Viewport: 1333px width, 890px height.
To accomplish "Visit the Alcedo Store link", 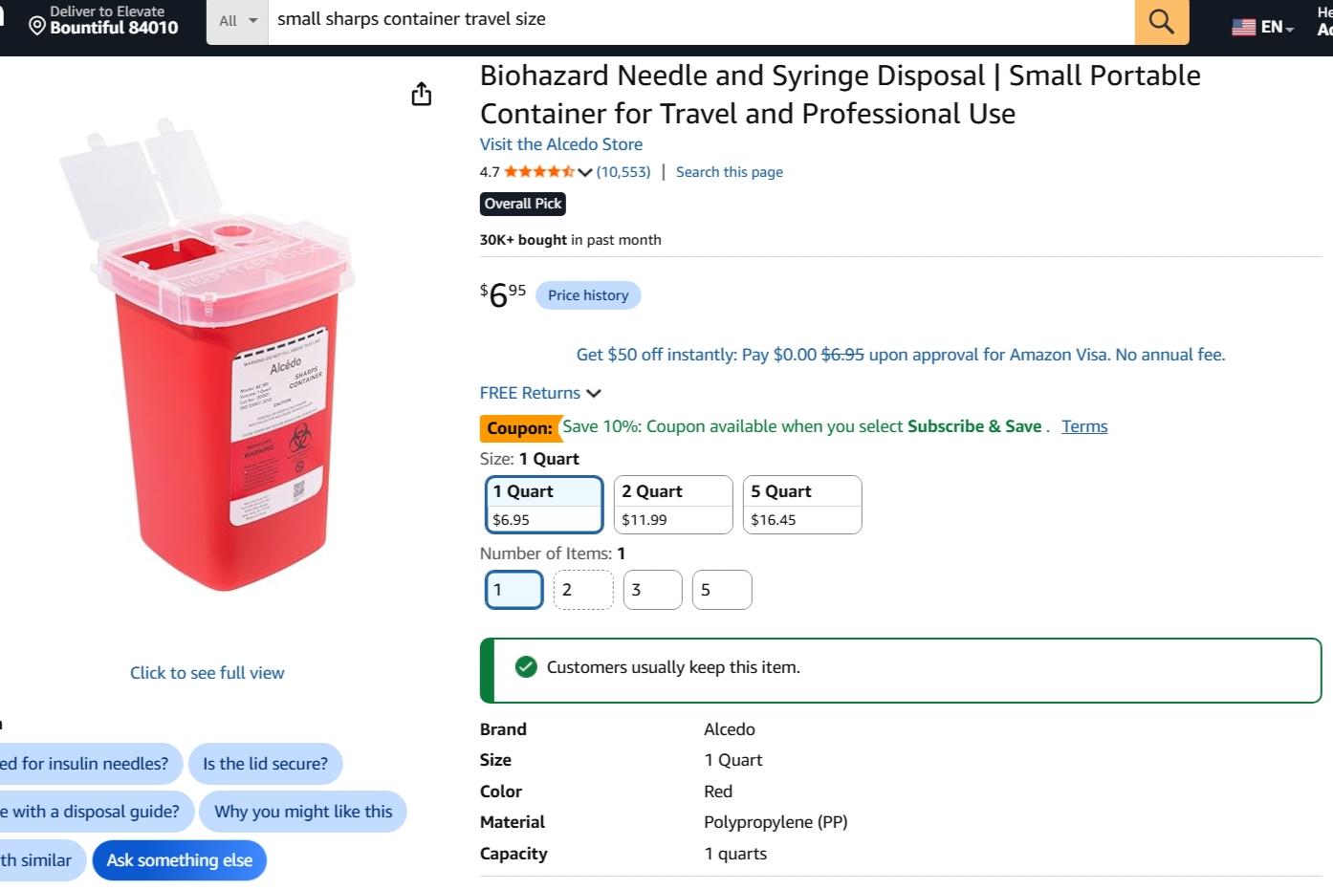I will pyautogui.click(x=561, y=144).
